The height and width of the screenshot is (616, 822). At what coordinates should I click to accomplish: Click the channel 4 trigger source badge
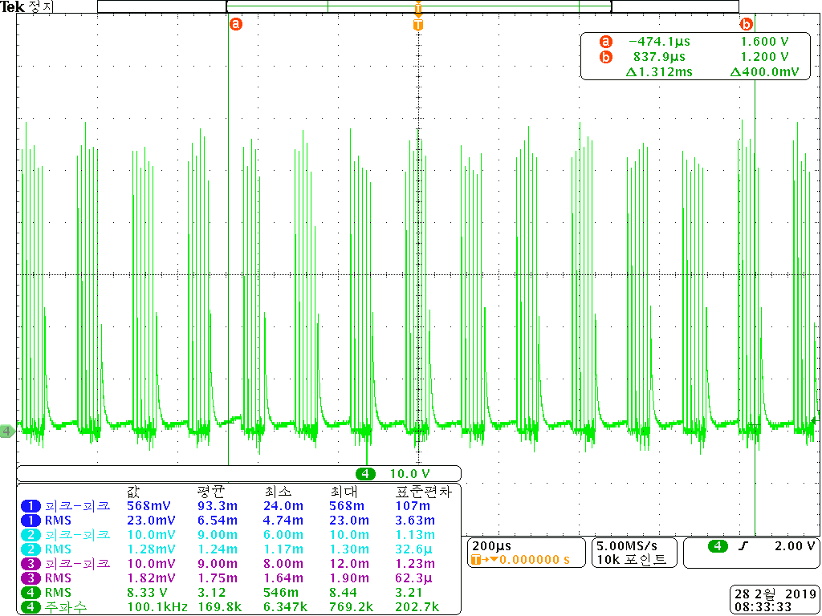click(x=718, y=546)
